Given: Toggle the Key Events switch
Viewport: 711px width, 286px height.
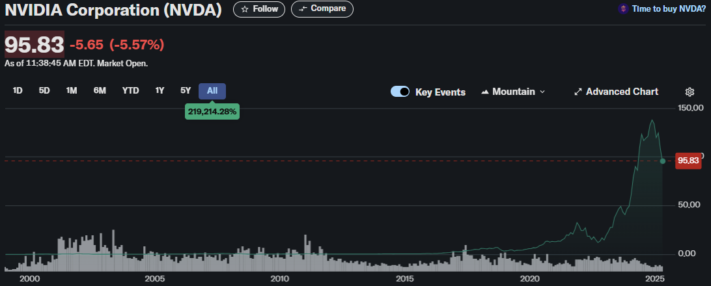Looking at the screenshot, I should [400, 92].
